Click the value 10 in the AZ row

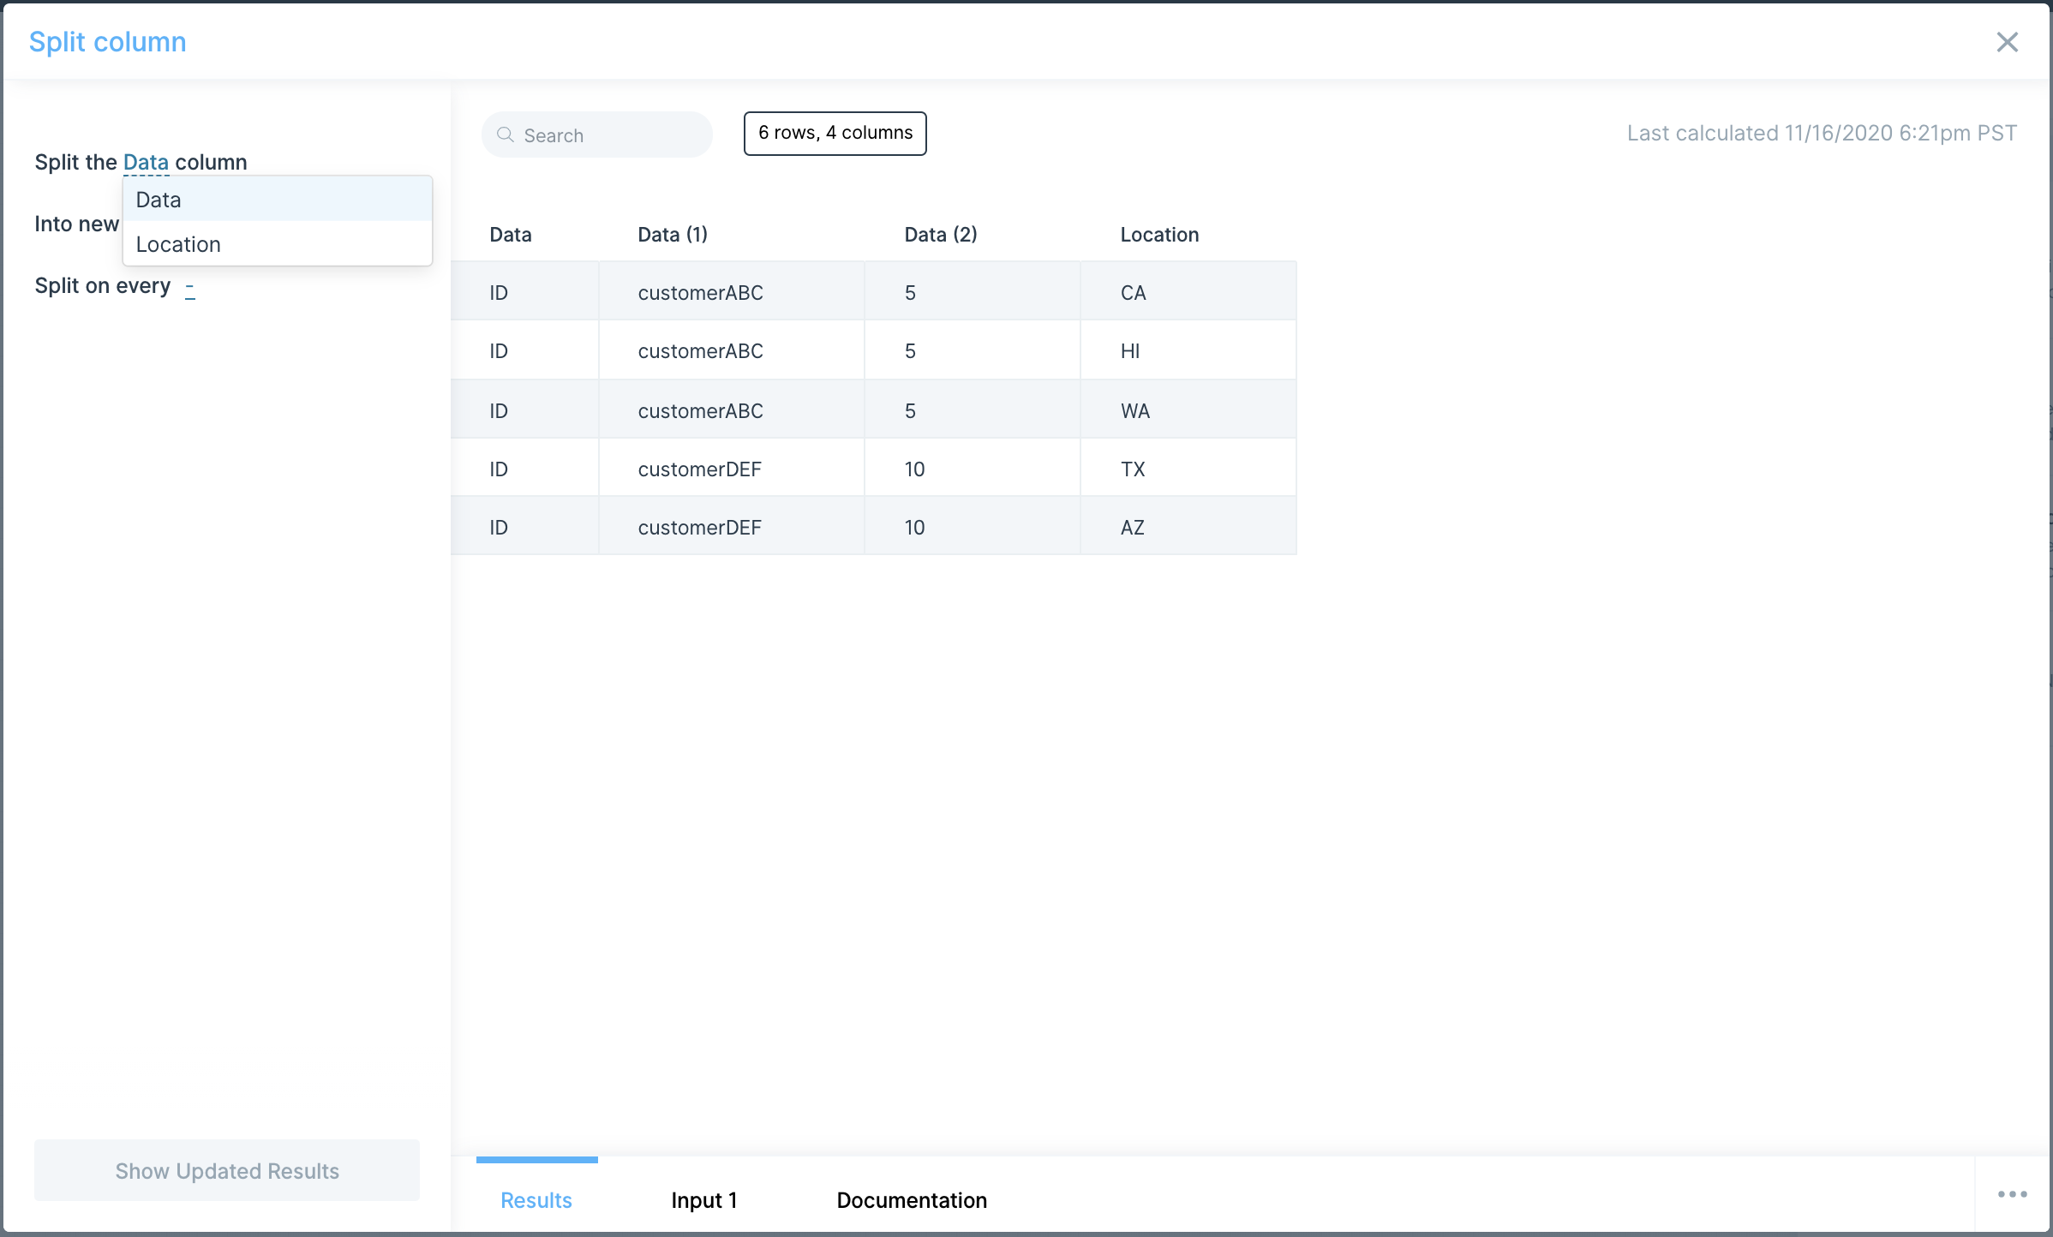point(973,527)
